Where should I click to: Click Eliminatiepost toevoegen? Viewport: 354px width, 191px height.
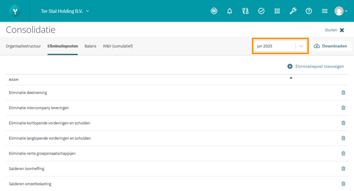[315, 66]
